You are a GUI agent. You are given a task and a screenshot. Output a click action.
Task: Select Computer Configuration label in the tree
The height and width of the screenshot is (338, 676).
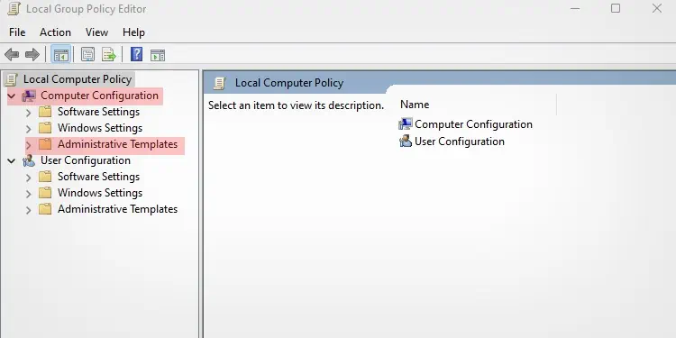pos(99,96)
